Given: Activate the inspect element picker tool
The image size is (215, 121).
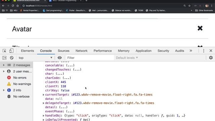Looking at the screenshot, I should click(4, 51).
